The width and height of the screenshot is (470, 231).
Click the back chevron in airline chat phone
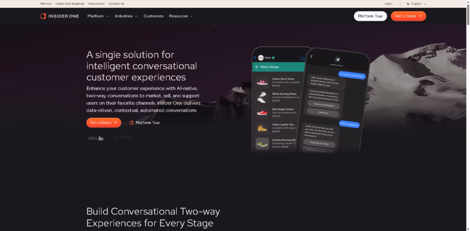(311, 56)
